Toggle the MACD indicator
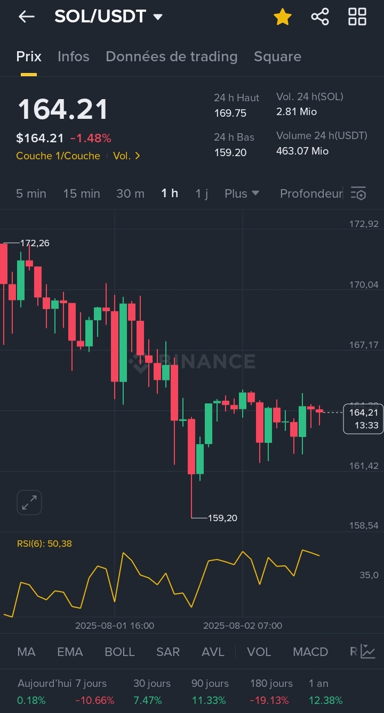Viewport: 384px width, 713px height. [310, 652]
